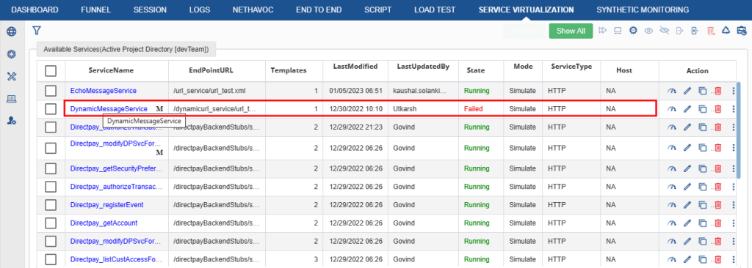The image size is (752, 268).
Task: Tick the select-all checkbox in header
Action: tap(51, 71)
